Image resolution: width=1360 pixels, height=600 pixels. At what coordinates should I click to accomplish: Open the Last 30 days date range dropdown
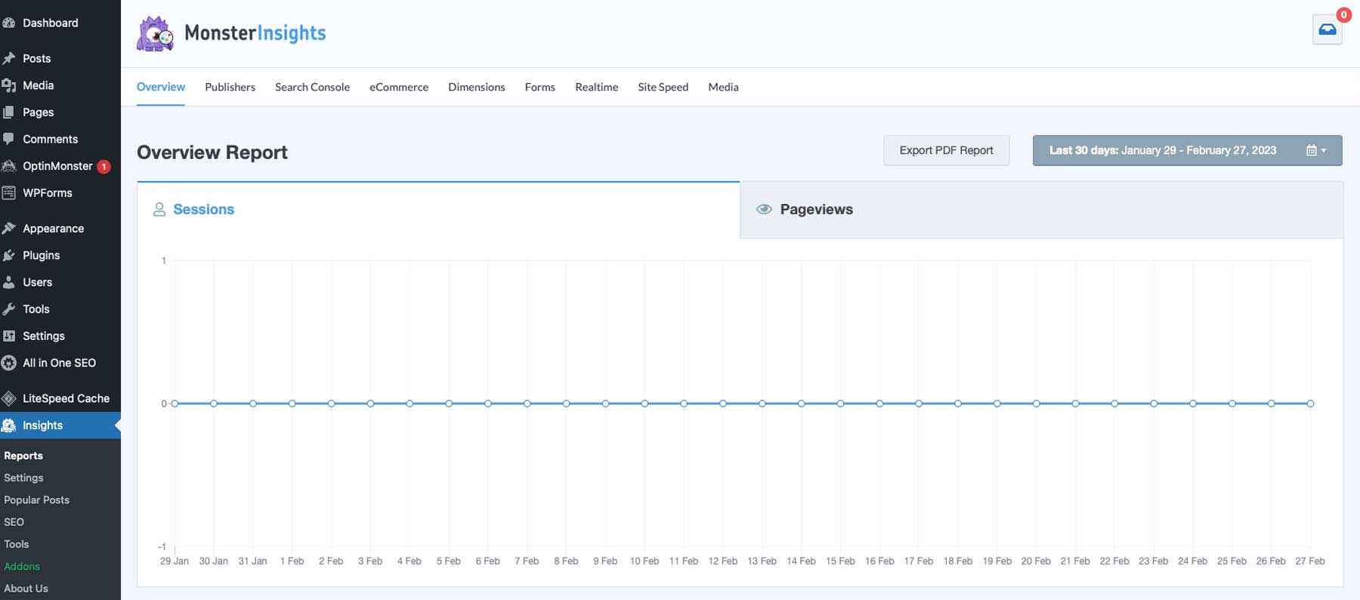pos(1186,150)
